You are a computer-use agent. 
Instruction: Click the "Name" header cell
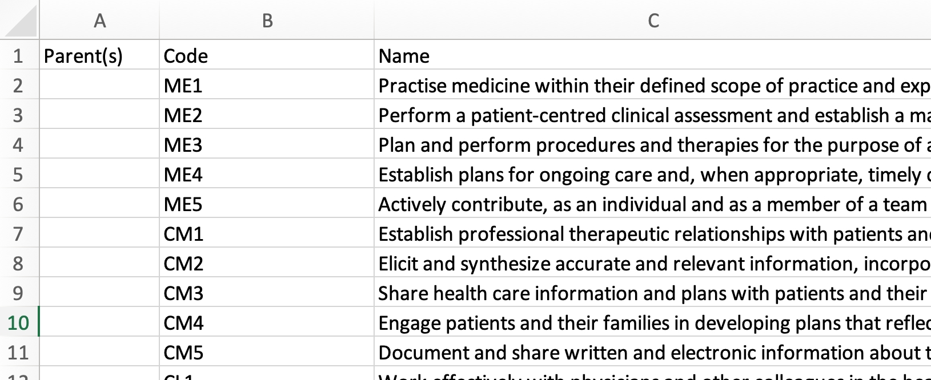[x=404, y=56]
